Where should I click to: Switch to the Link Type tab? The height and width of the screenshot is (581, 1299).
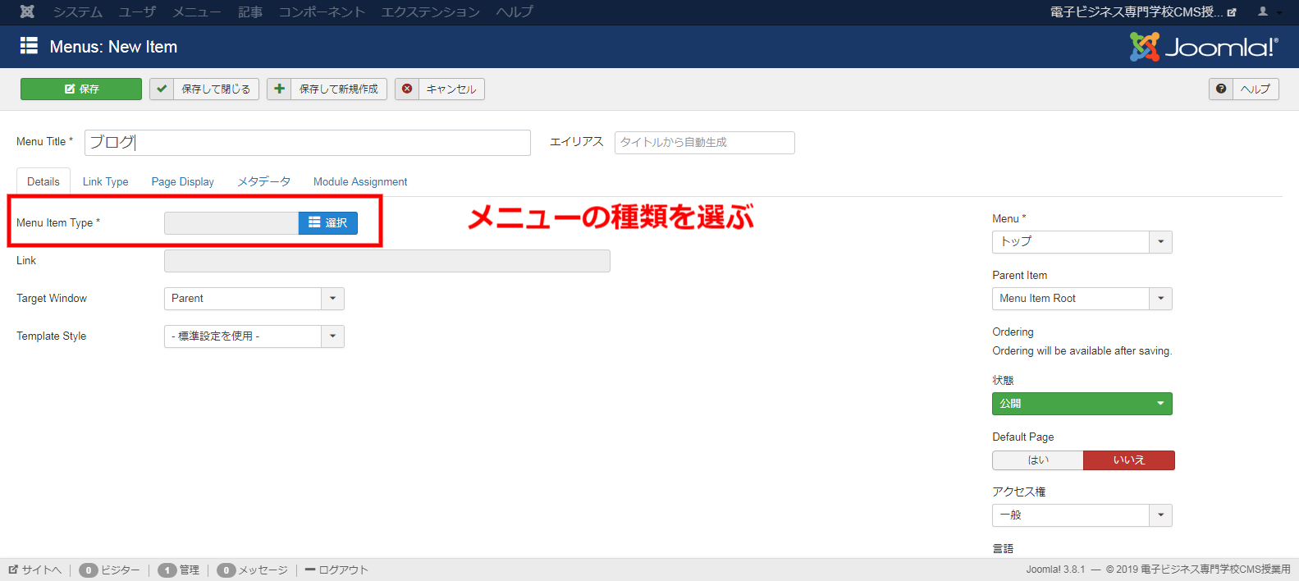105,182
